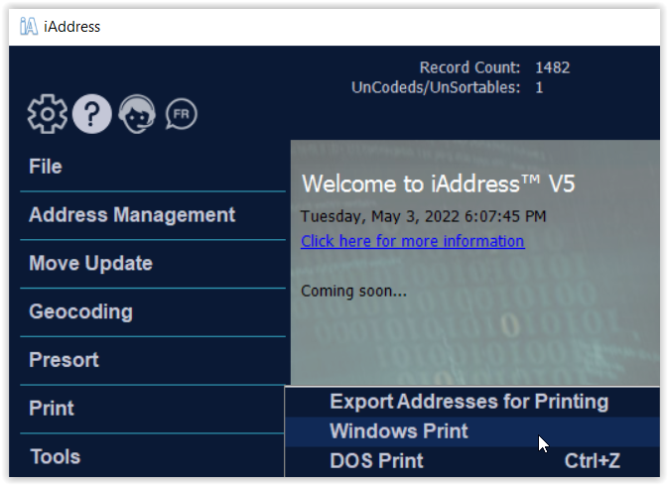Select the Windows Print submenu option

click(399, 431)
